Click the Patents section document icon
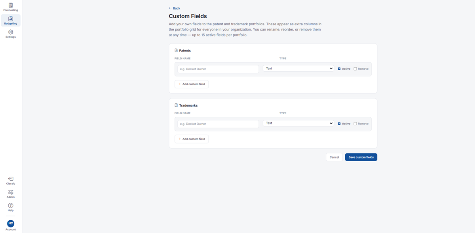Screen dimensions: 475x233 [176, 51]
